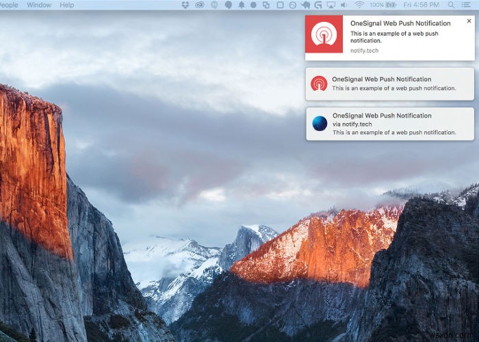The image size is (479, 342).
Task: Open the People menu
Action: tap(9, 5)
